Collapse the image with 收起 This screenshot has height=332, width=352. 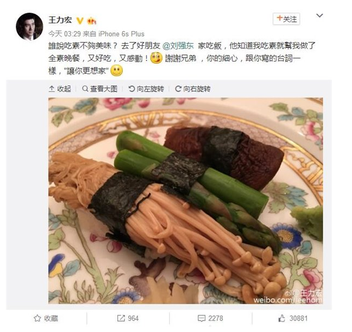tap(60, 89)
